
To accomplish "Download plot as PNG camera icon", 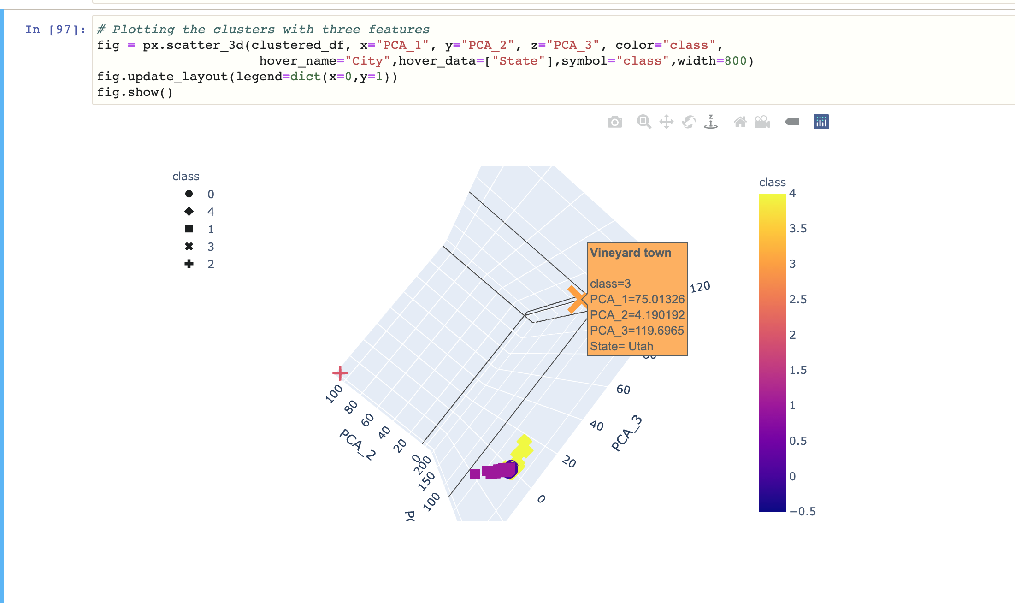I will (614, 122).
